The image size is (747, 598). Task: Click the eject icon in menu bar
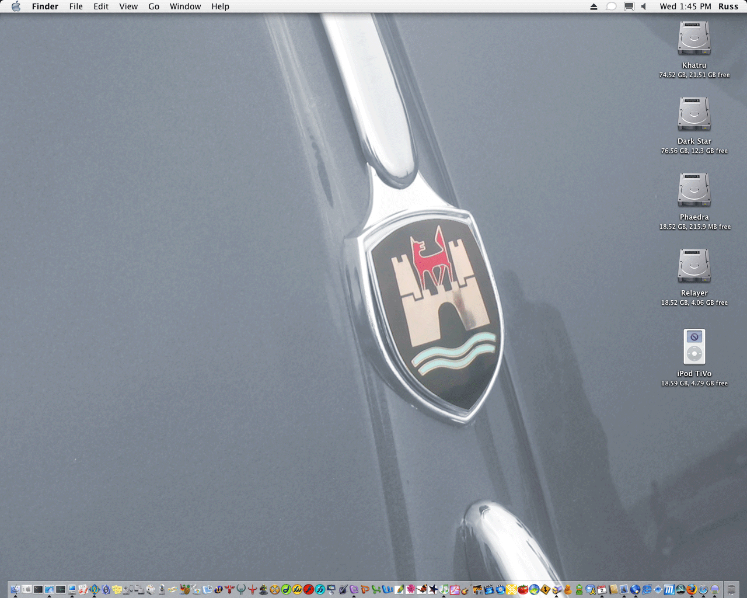[x=594, y=6]
